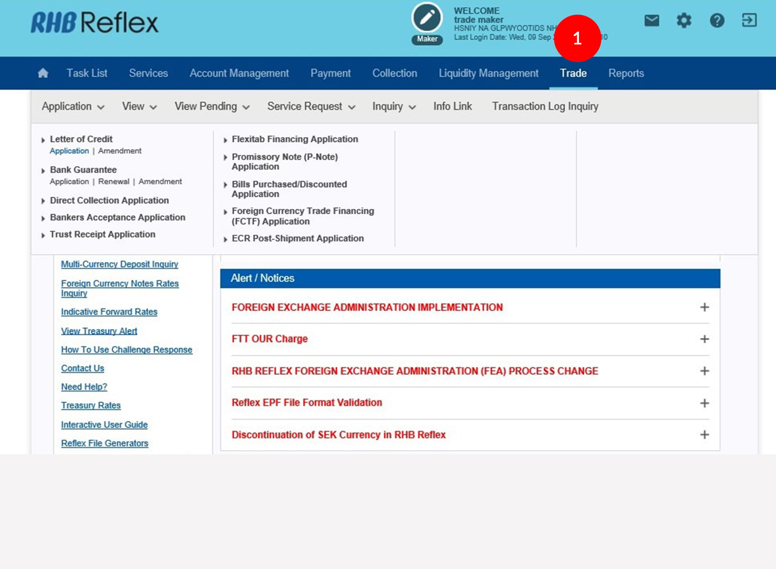776x569 pixels.
Task: Choose Trust Receipt Application
Action: pyautogui.click(x=102, y=234)
